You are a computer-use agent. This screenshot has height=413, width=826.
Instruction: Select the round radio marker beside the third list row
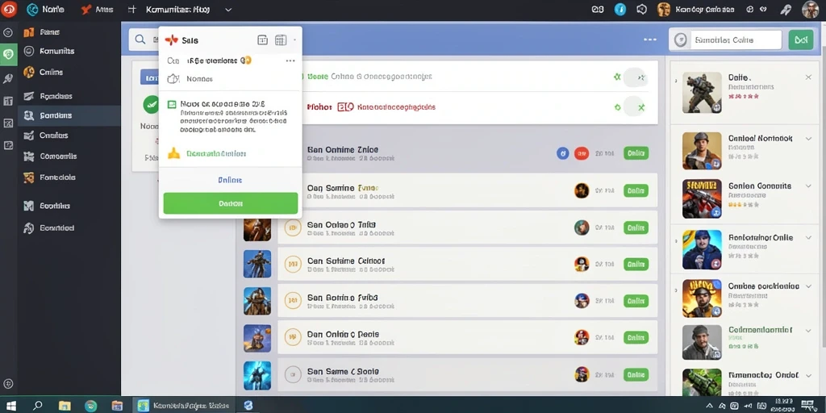point(292,227)
